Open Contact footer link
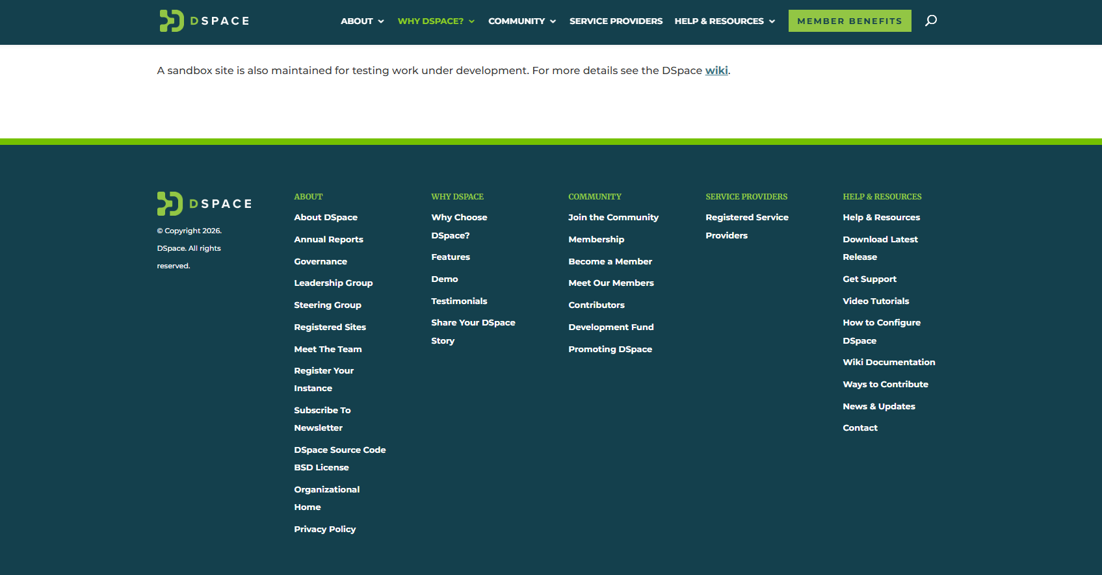 click(860, 428)
